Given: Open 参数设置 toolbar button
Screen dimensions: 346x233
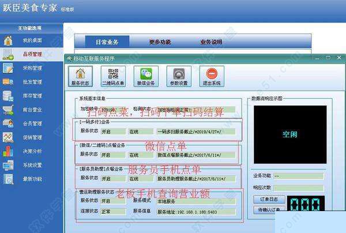Looking at the screenshot, I should [179, 76].
